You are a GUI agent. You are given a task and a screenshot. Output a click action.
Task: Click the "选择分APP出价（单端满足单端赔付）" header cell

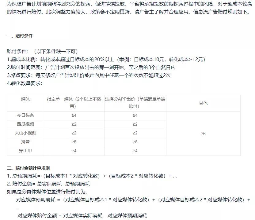135,103
